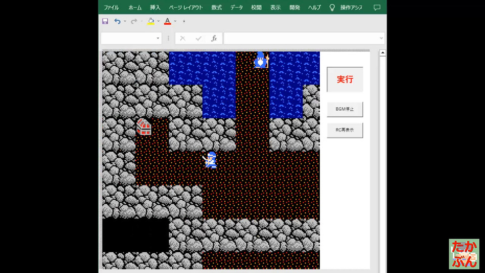Image resolution: width=485 pixels, height=273 pixels.
Task: Customize the Quick Access Toolbar
Action: tap(184, 21)
